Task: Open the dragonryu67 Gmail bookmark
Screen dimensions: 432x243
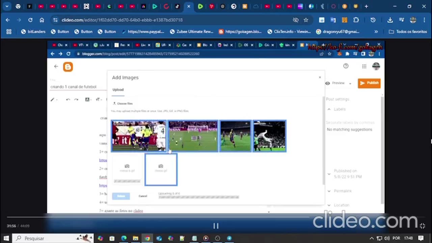Action: 338,31
